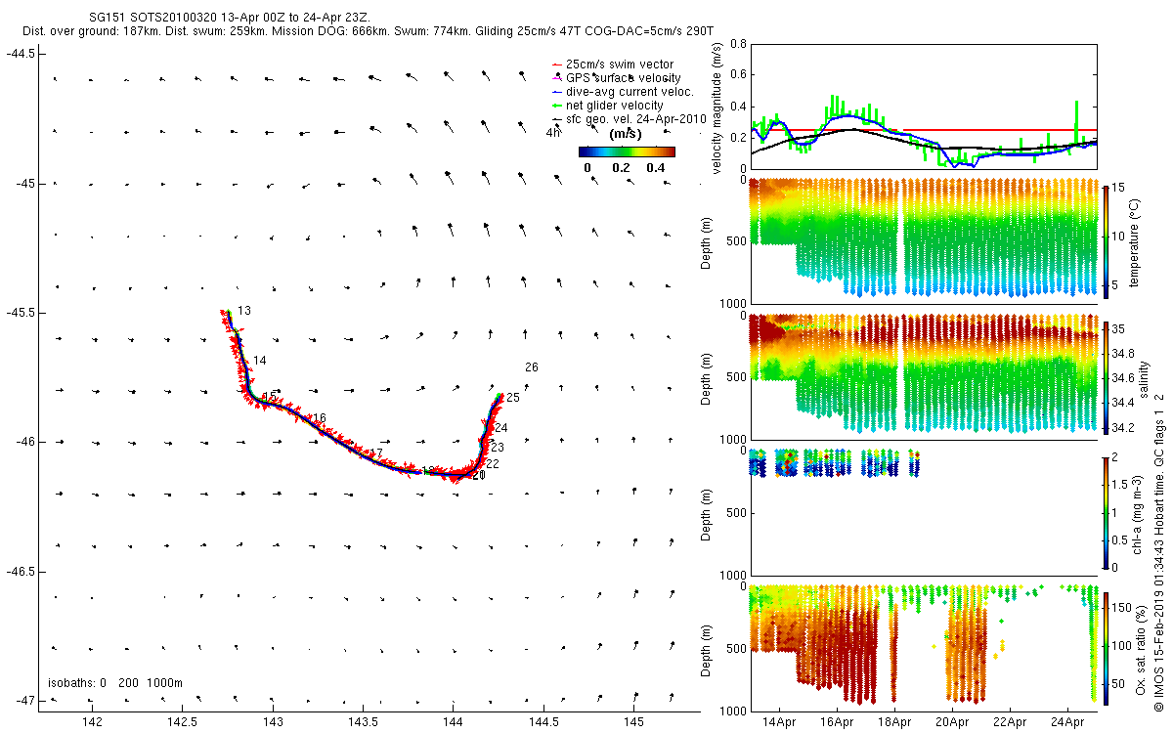Click track day marker '24' on glider path
The width and height of the screenshot is (1173, 733).
tap(501, 428)
